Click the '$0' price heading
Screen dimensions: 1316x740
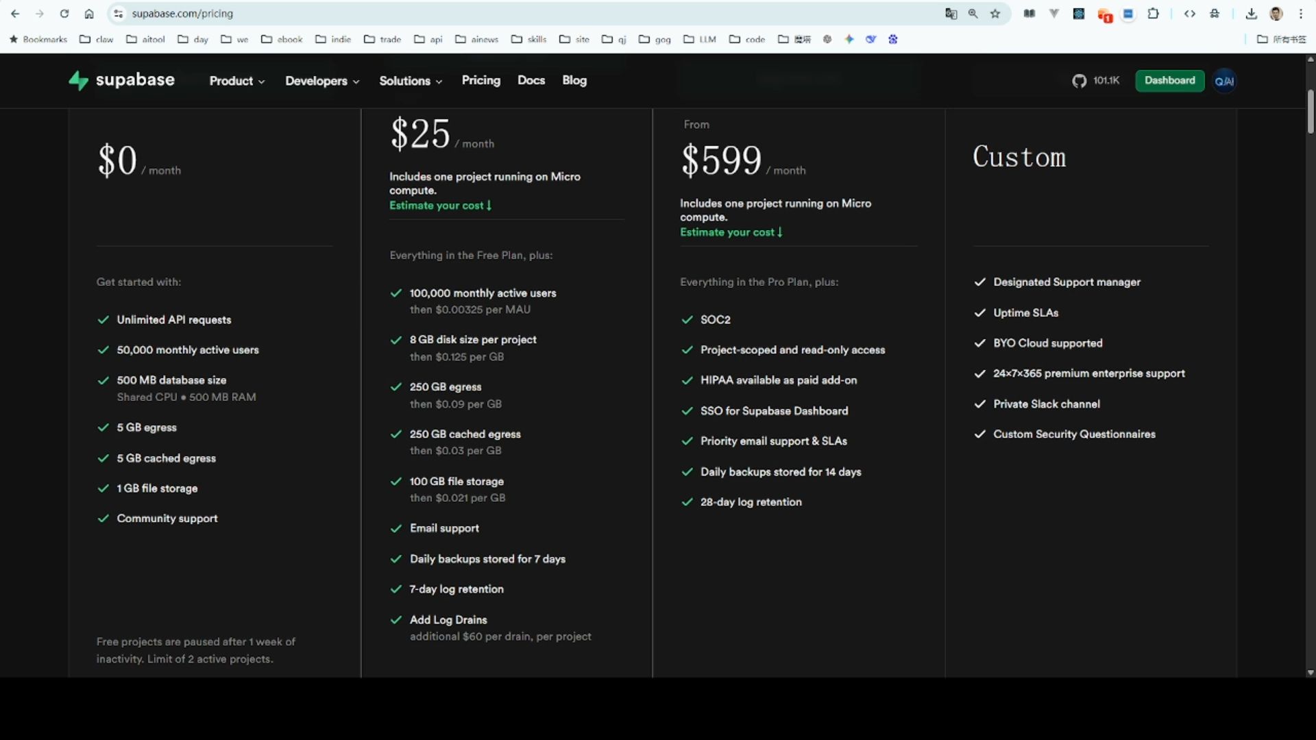click(117, 162)
